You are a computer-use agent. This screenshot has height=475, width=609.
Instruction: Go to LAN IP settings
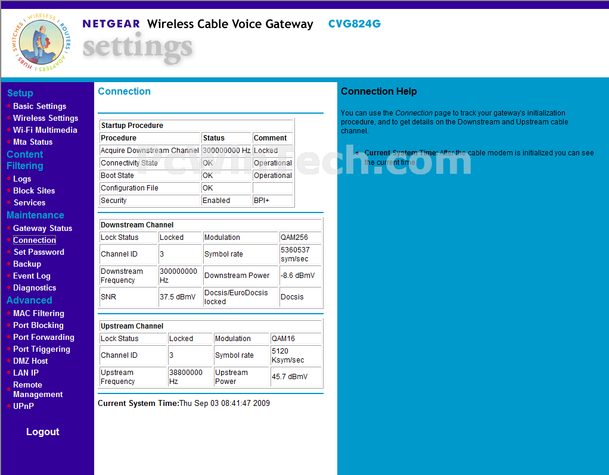26,373
